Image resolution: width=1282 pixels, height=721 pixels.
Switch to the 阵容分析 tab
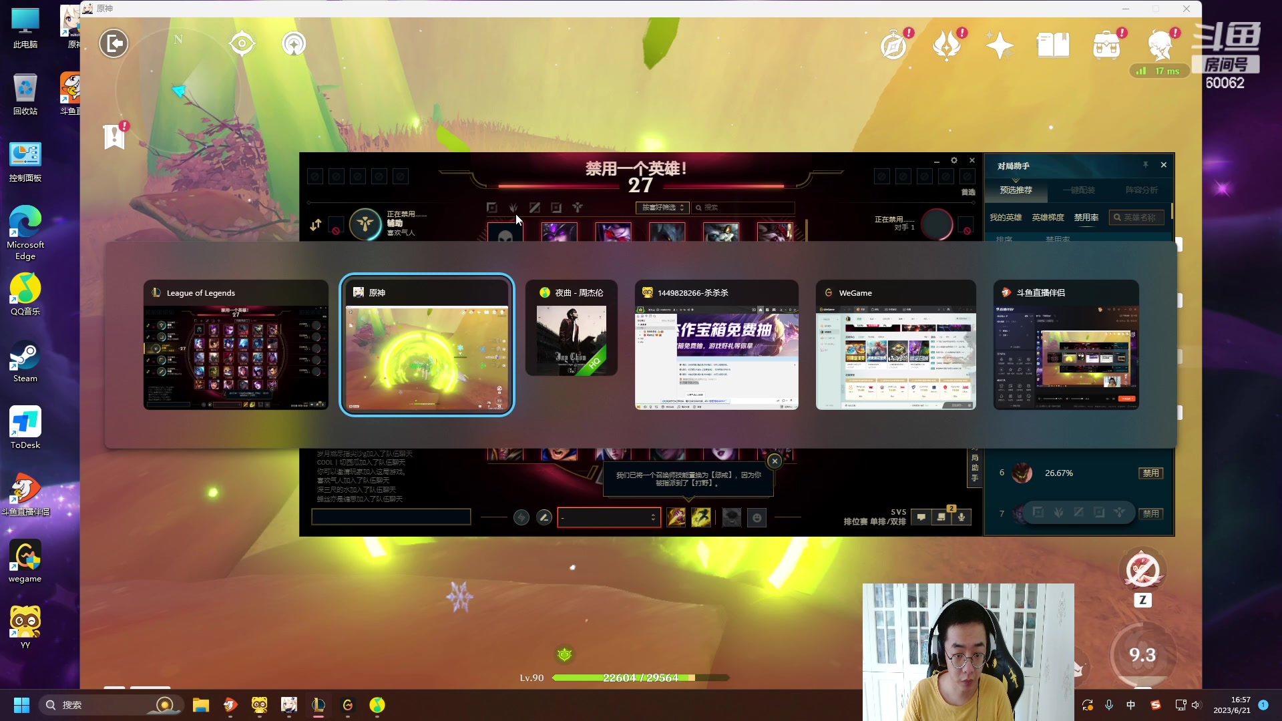(1142, 190)
